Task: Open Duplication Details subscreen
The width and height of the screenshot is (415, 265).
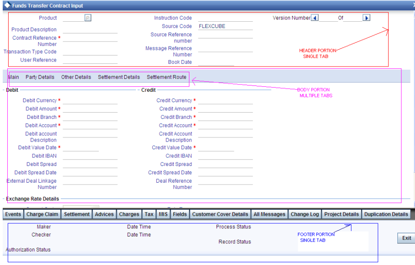Action: [x=386, y=214]
